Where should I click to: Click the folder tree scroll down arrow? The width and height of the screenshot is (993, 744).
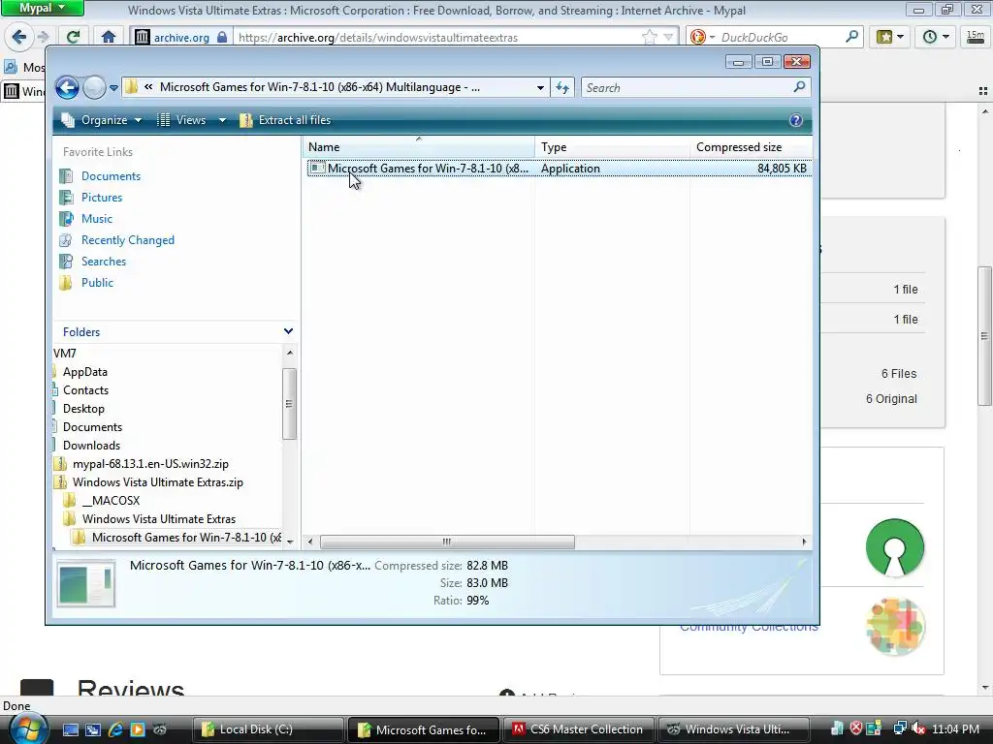click(290, 542)
